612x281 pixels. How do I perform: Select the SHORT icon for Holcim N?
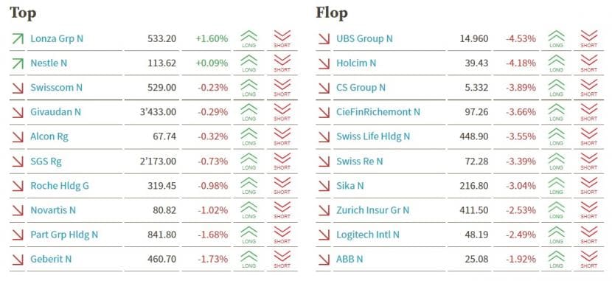(589, 63)
